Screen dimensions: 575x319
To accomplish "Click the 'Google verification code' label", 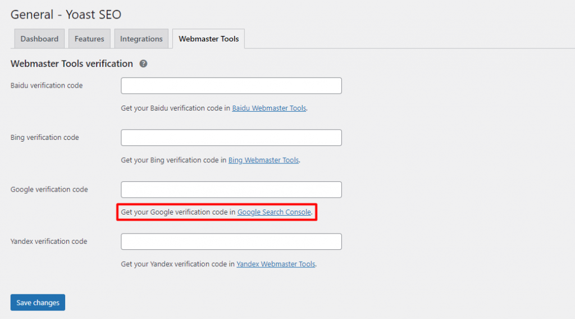I will [x=49, y=190].
